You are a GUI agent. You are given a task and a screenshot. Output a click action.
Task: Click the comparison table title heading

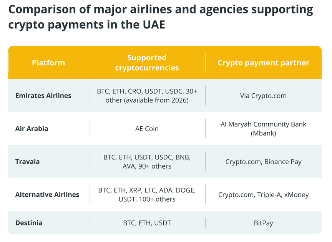161,17
